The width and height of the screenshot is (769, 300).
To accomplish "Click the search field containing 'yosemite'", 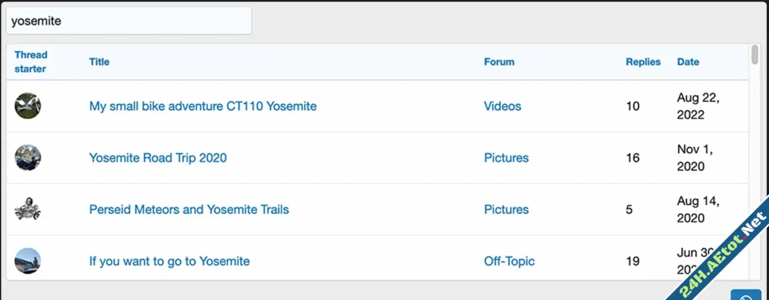I will 129,21.
